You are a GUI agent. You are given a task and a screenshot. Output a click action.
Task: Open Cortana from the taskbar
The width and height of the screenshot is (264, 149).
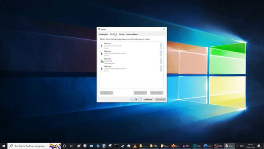coord(64,146)
